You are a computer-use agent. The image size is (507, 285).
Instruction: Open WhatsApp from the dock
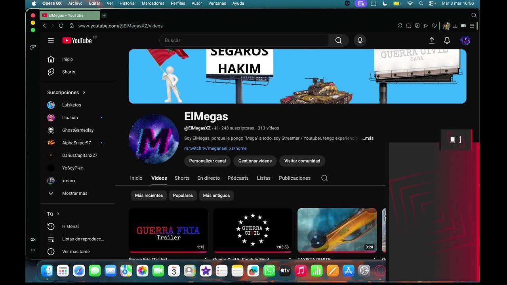[x=269, y=271]
